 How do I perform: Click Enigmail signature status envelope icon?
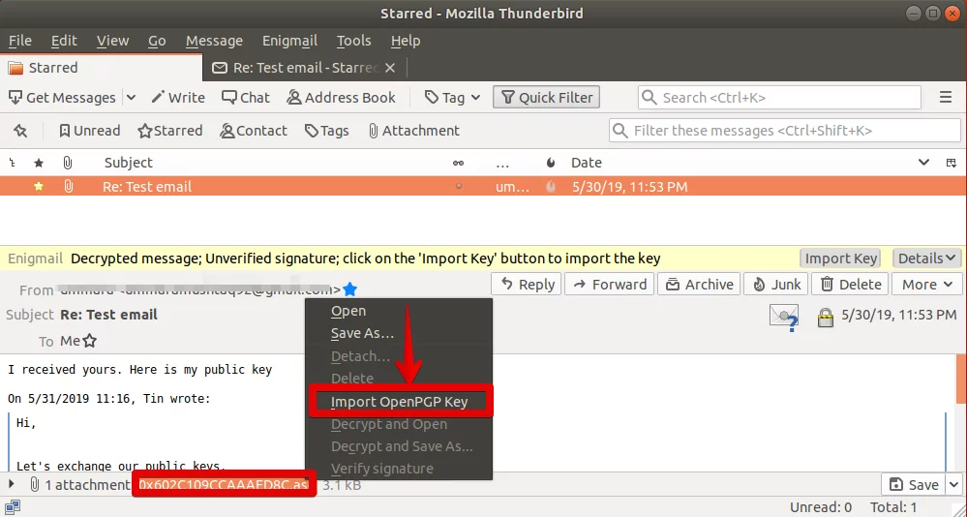tap(784, 318)
